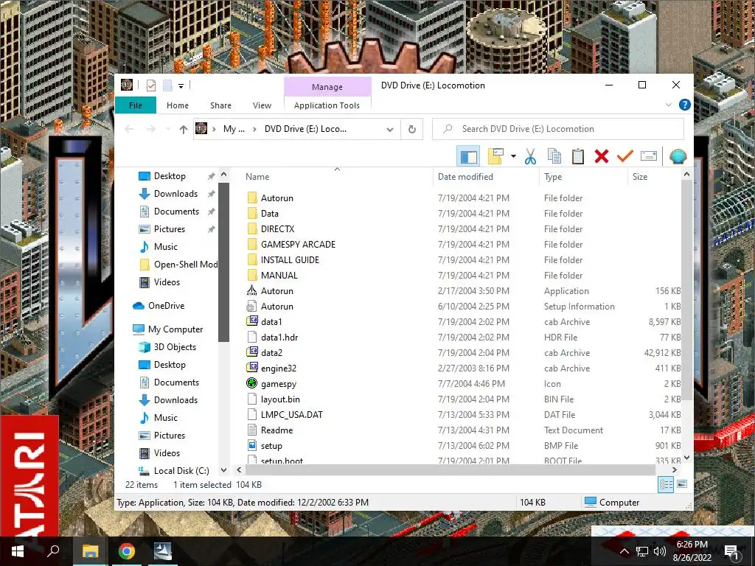Click the Help question mark icon
755x566 pixels.
pos(684,105)
